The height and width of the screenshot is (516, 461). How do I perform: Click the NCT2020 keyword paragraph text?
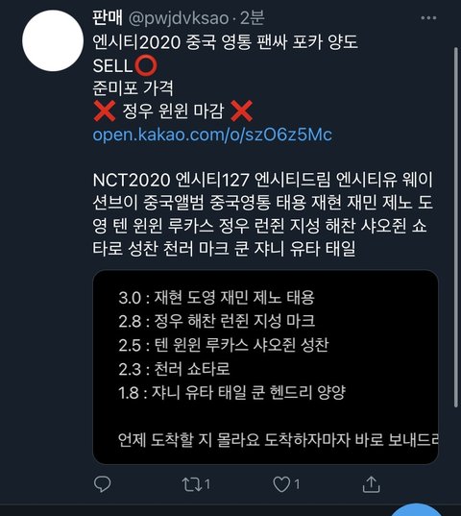(263, 214)
